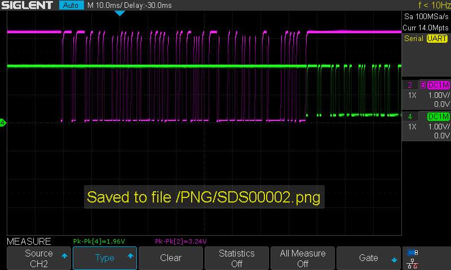Click the bandwidth limit B icon
Viewport: 451px width, 270px height.
click(x=423, y=85)
